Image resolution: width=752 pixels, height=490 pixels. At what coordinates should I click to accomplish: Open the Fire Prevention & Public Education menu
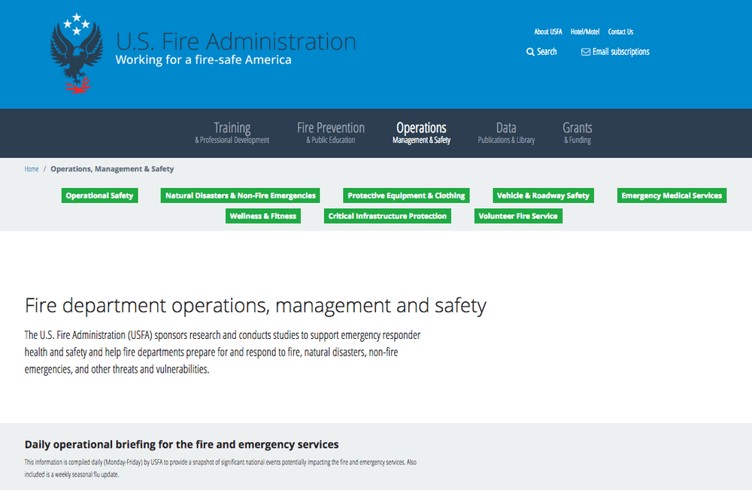click(331, 133)
